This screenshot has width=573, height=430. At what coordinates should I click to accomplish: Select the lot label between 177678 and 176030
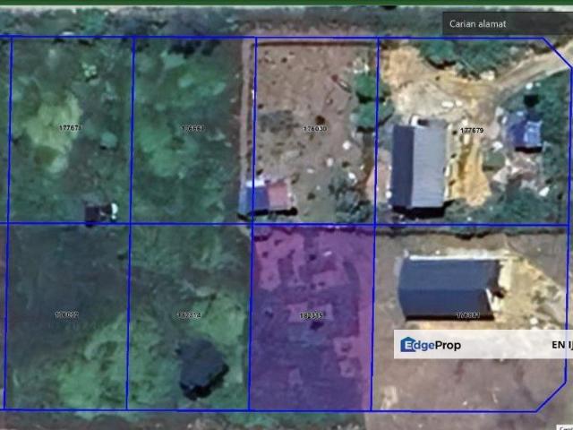(x=192, y=128)
